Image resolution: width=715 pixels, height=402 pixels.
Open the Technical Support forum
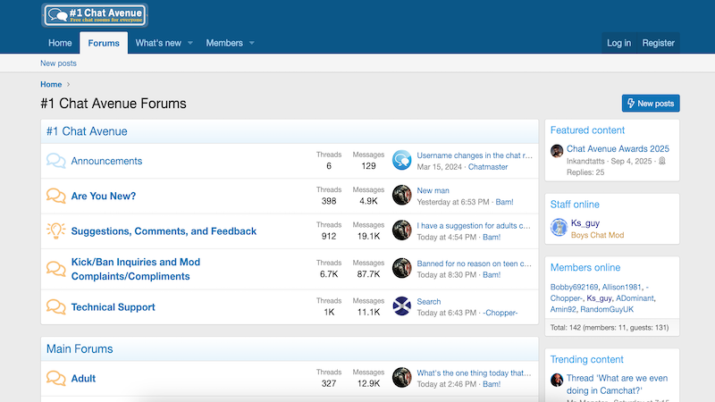click(114, 307)
